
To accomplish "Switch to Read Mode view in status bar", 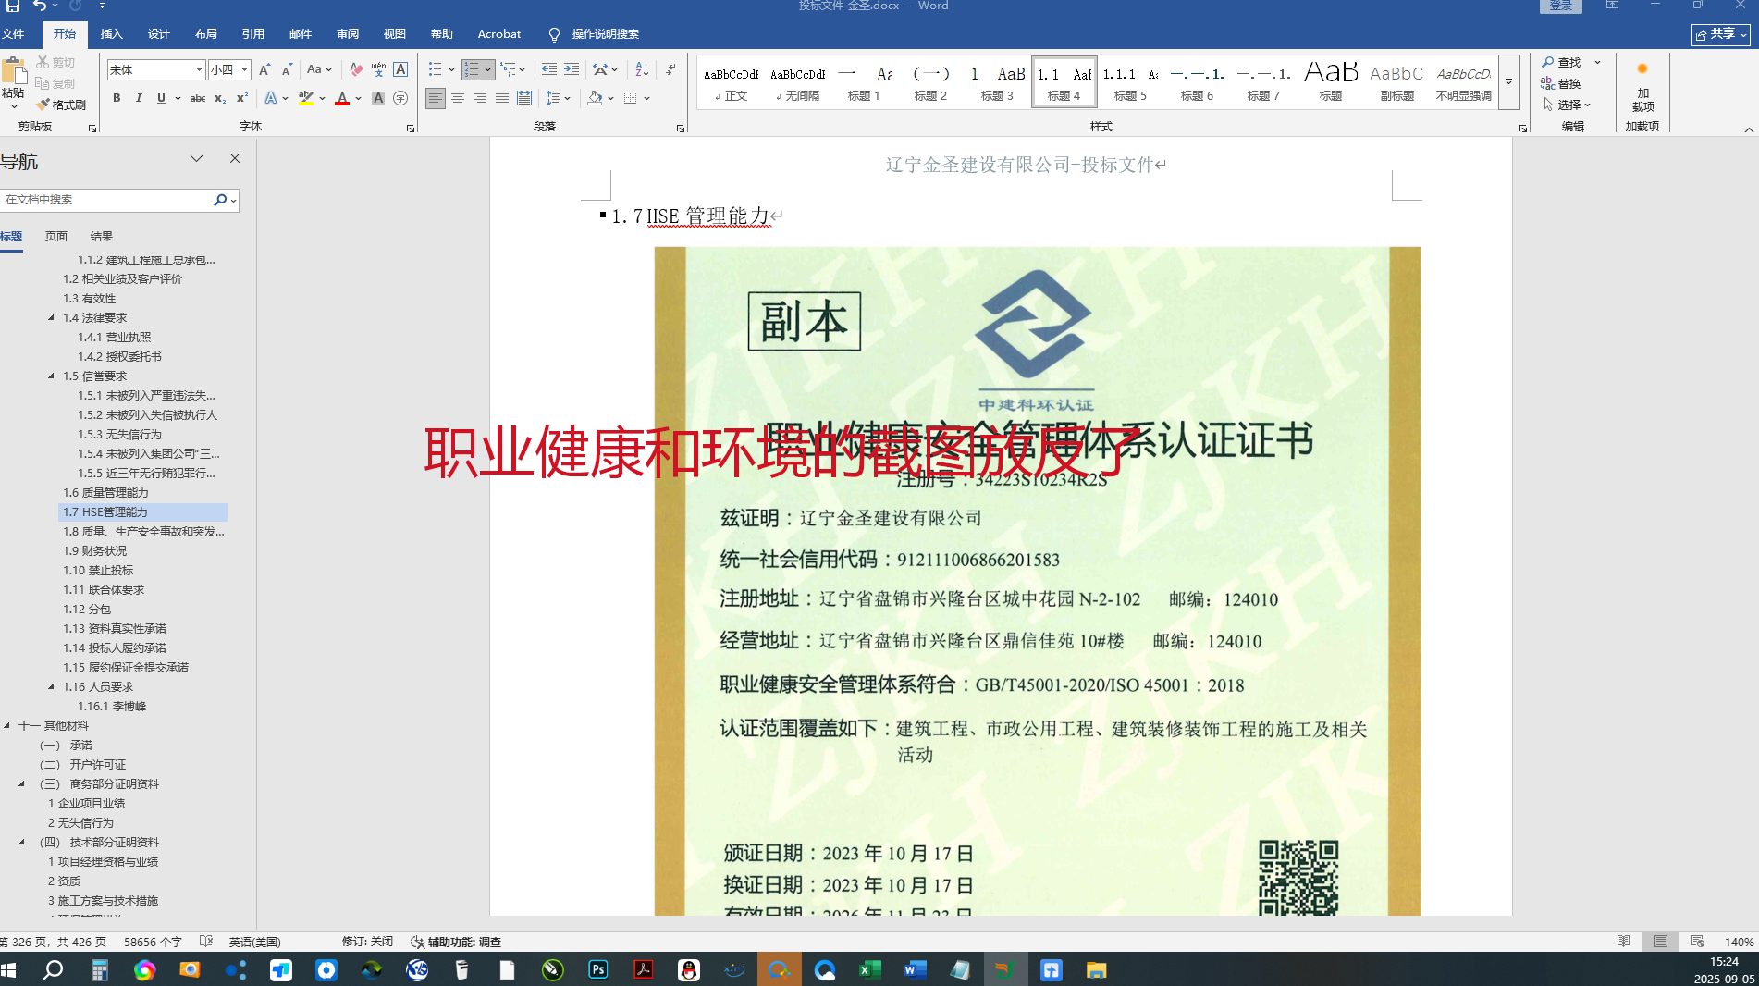I will (1623, 942).
